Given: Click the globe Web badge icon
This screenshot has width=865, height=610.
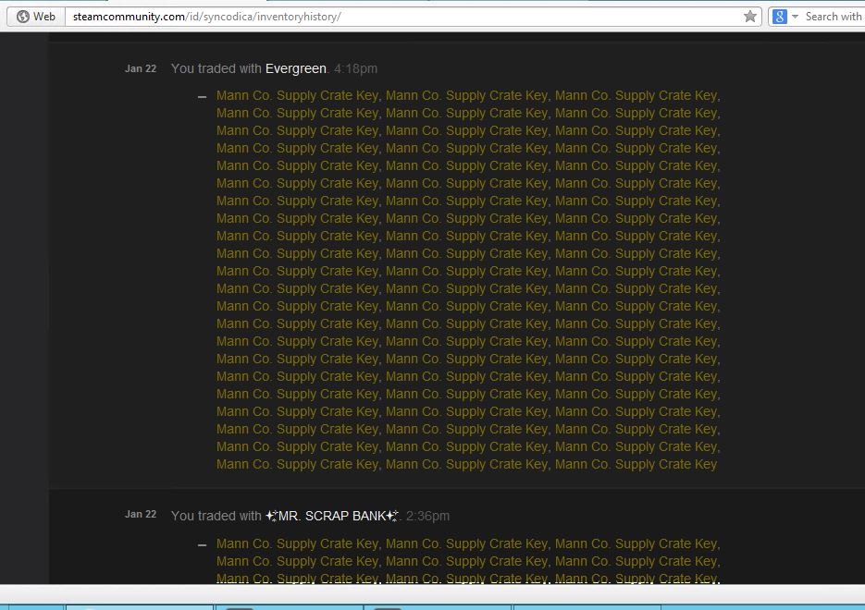Looking at the screenshot, I should click(23, 17).
